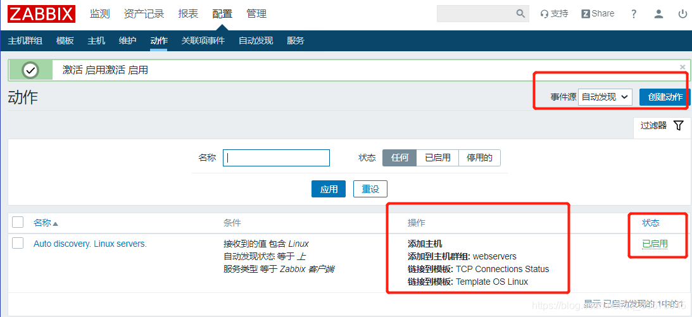The image size is (692, 317).
Task: Switch to the 主机群组 tab
Action: point(25,41)
